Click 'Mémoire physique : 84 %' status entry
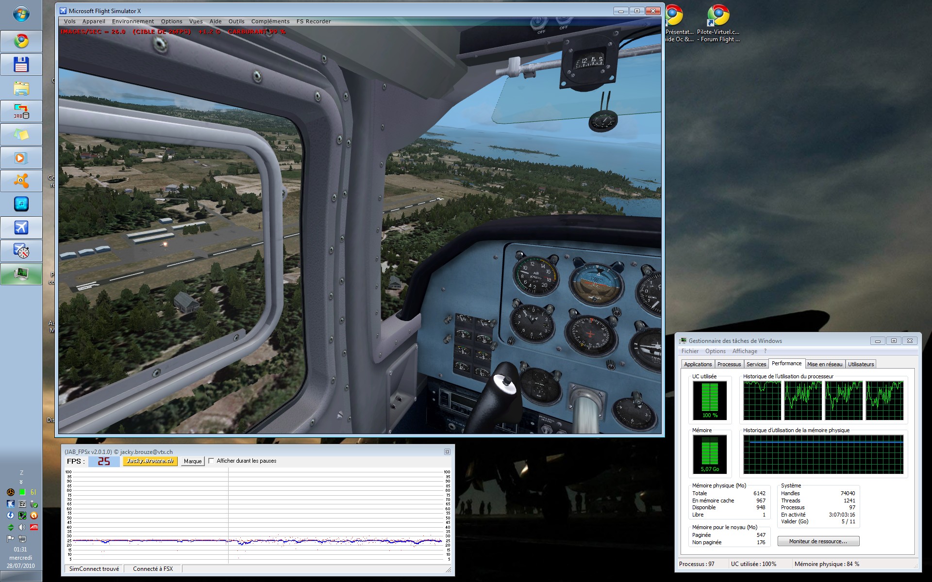Image resolution: width=932 pixels, height=582 pixels. 827,564
